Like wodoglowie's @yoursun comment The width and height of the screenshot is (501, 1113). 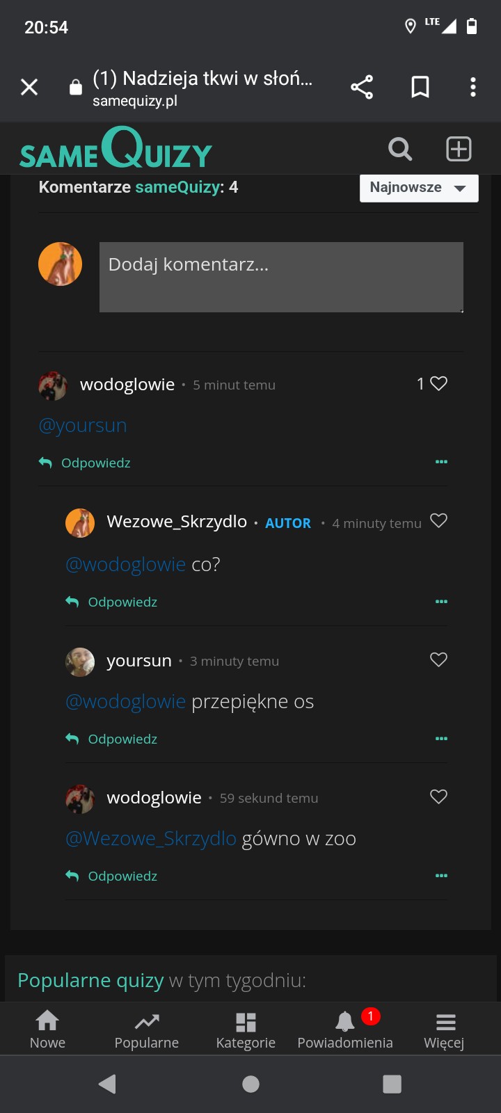point(438,383)
